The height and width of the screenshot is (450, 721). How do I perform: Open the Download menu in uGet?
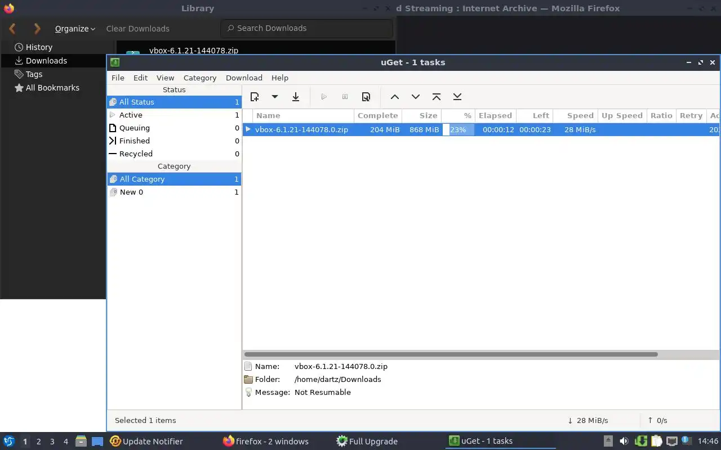pyautogui.click(x=244, y=78)
